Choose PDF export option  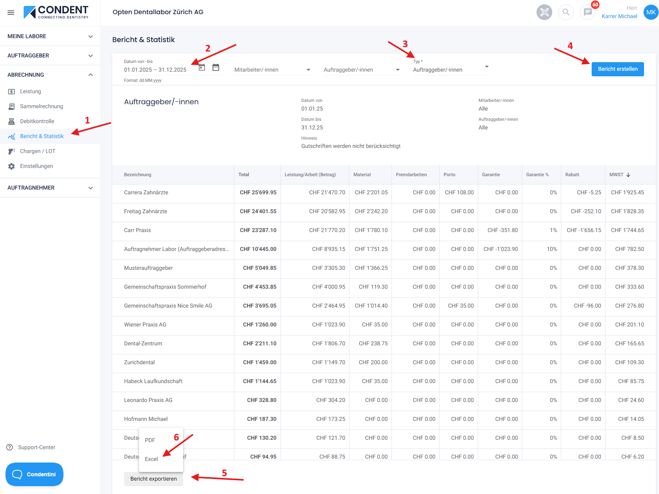(150, 440)
